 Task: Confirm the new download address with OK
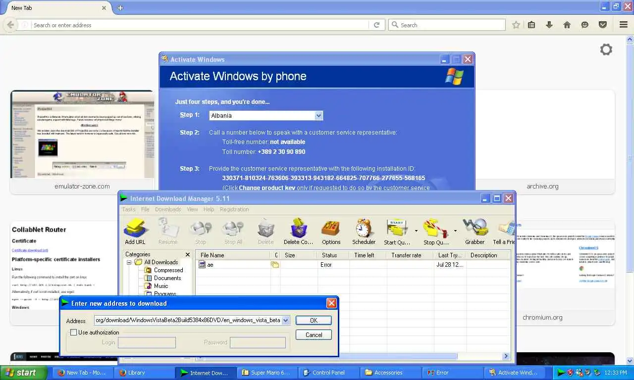pyautogui.click(x=314, y=320)
